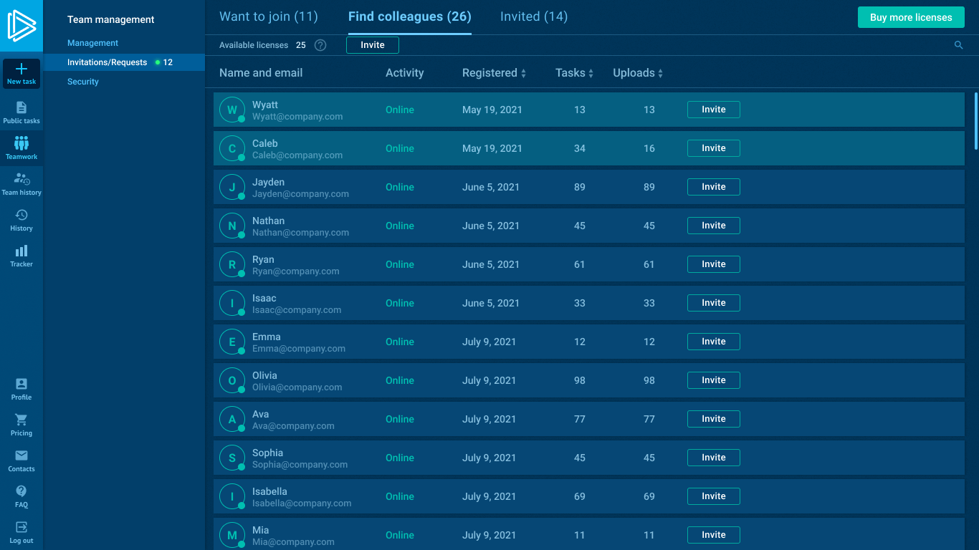This screenshot has width=979, height=550.
Task: Open the Pricing page
Action: 22,425
